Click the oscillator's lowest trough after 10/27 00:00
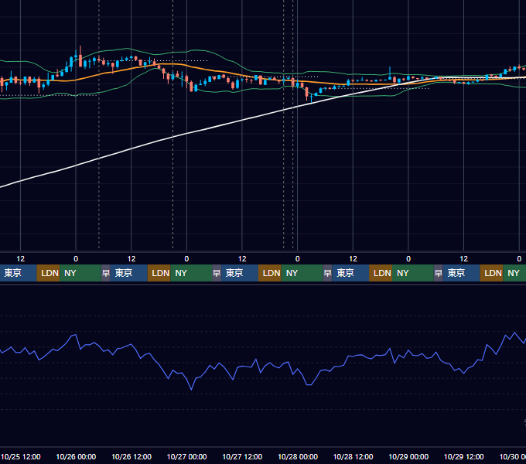 (x=192, y=389)
